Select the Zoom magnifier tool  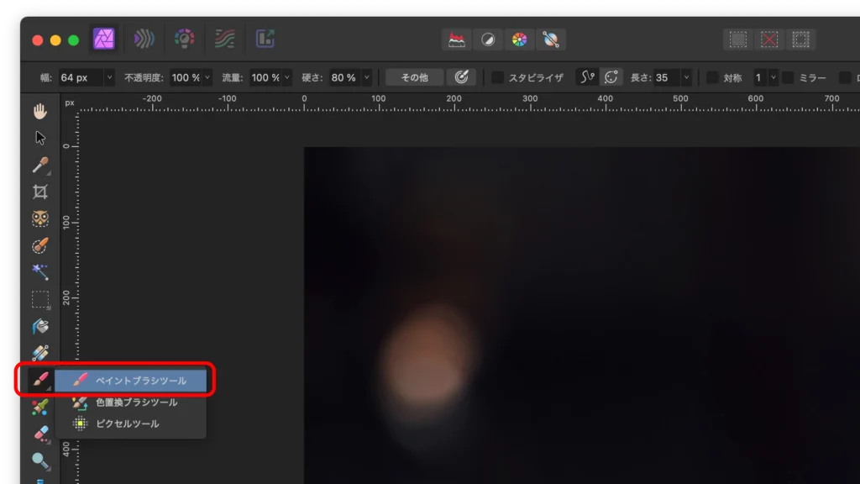pyautogui.click(x=40, y=460)
